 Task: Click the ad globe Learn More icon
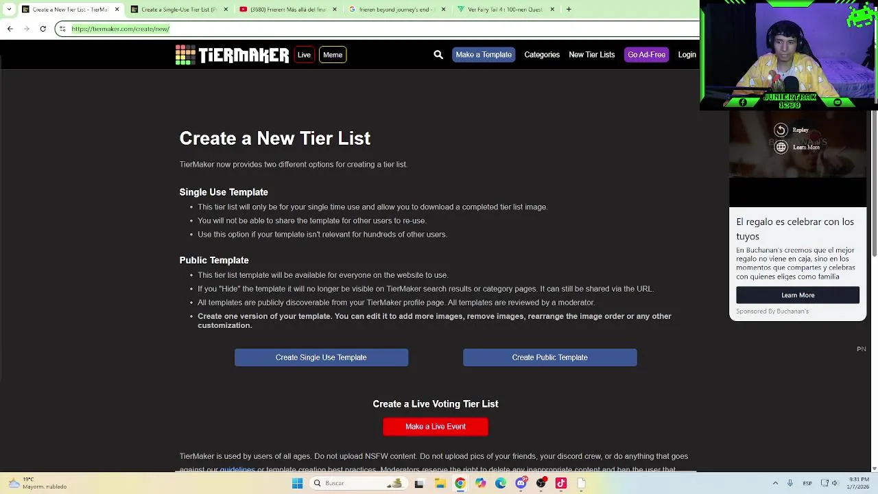tap(781, 147)
